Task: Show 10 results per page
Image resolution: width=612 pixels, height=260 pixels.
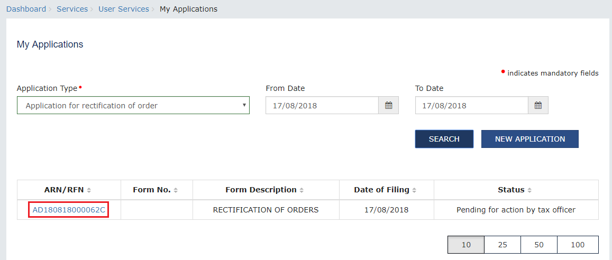Action: click(466, 245)
